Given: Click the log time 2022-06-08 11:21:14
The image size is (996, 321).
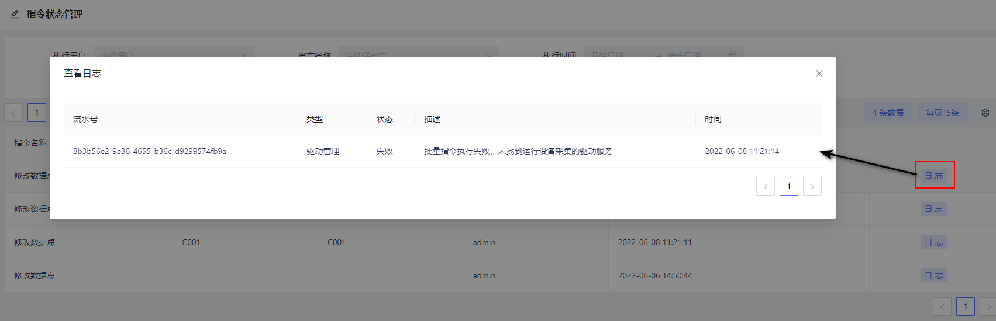Looking at the screenshot, I should [x=742, y=151].
